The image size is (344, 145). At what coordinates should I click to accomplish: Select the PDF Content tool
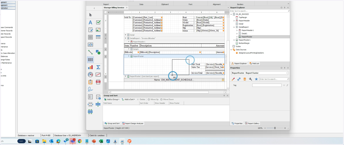[x=98, y=82]
